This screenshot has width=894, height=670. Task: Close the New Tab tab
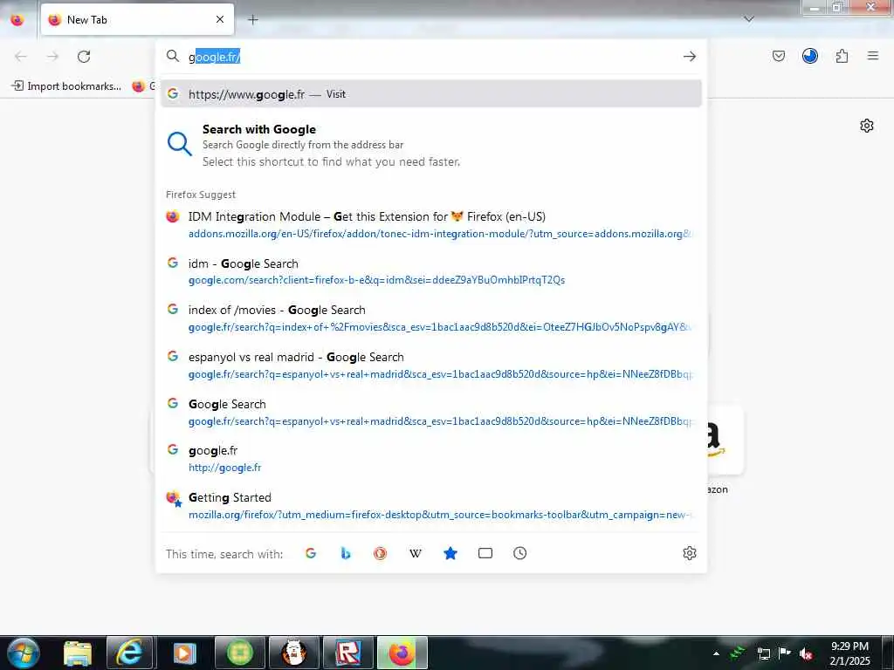220,19
